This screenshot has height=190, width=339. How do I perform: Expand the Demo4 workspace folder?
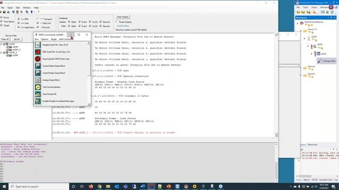click(x=301, y=68)
